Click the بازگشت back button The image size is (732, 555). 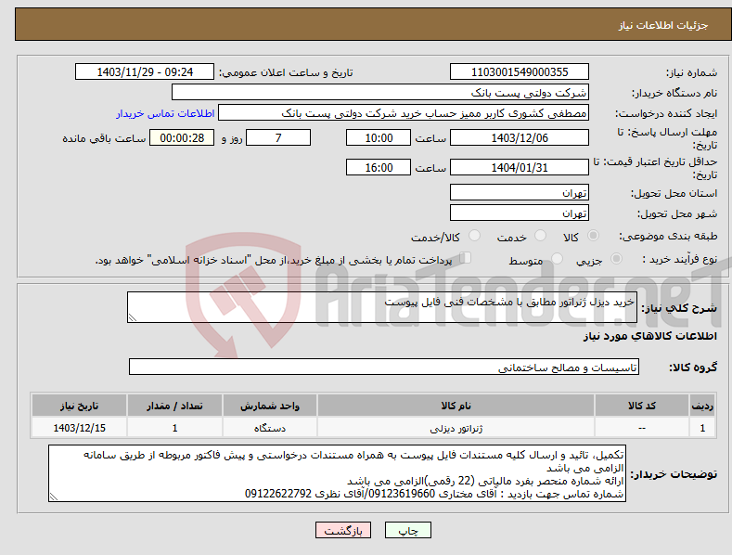point(343,530)
